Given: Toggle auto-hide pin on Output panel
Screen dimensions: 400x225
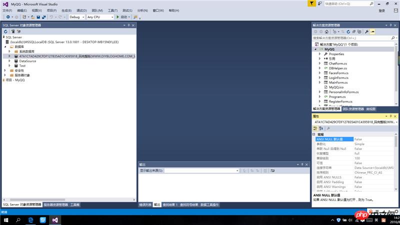Looking at the screenshot, I should pyautogui.click(x=302, y=164).
